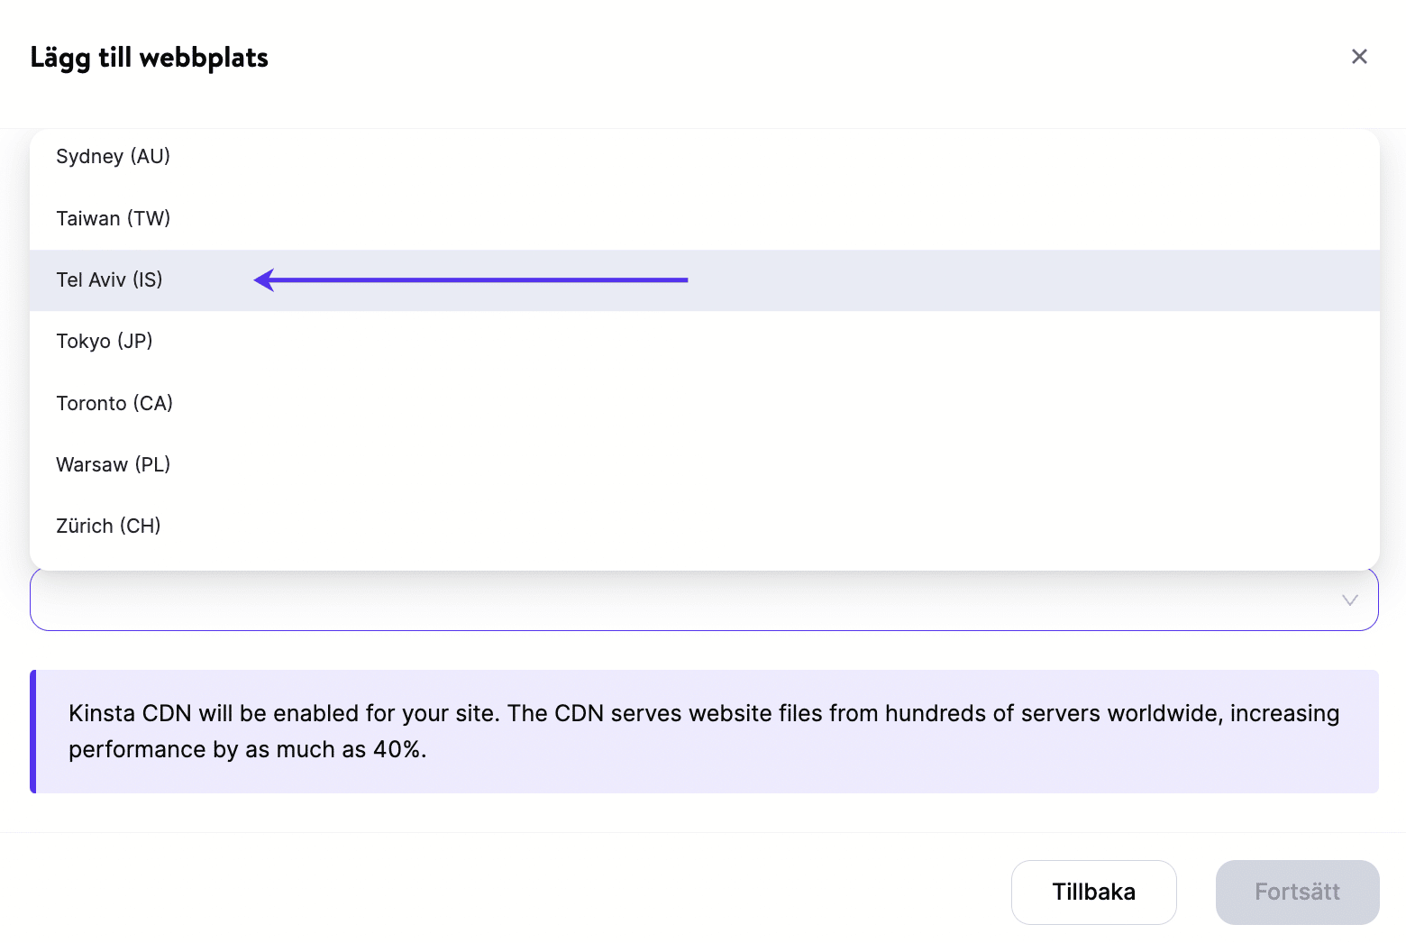
Task: Click the 'Lägg till webbplats' heading
Action: [x=150, y=58]
